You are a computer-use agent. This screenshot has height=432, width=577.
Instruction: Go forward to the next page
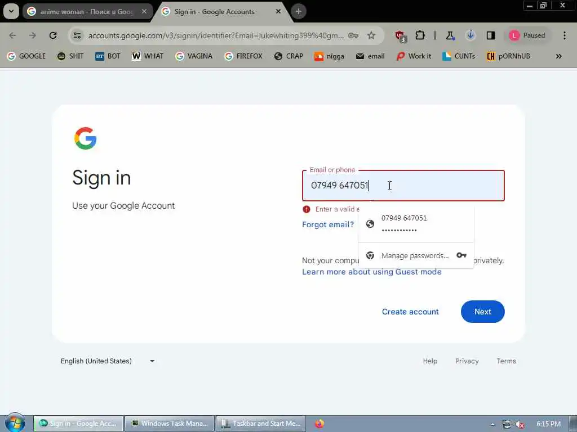pyautogui.click(x=32, y=35)
